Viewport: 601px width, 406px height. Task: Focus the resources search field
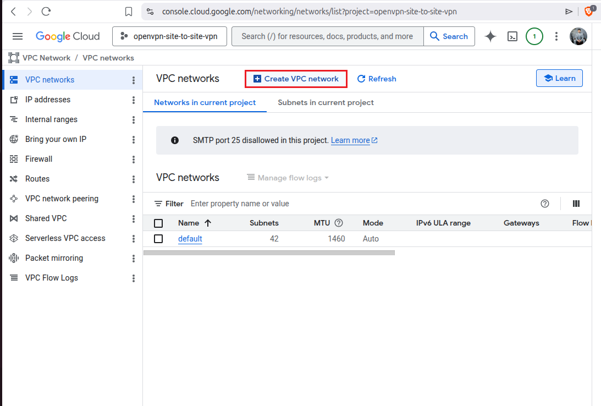(327, 36)
